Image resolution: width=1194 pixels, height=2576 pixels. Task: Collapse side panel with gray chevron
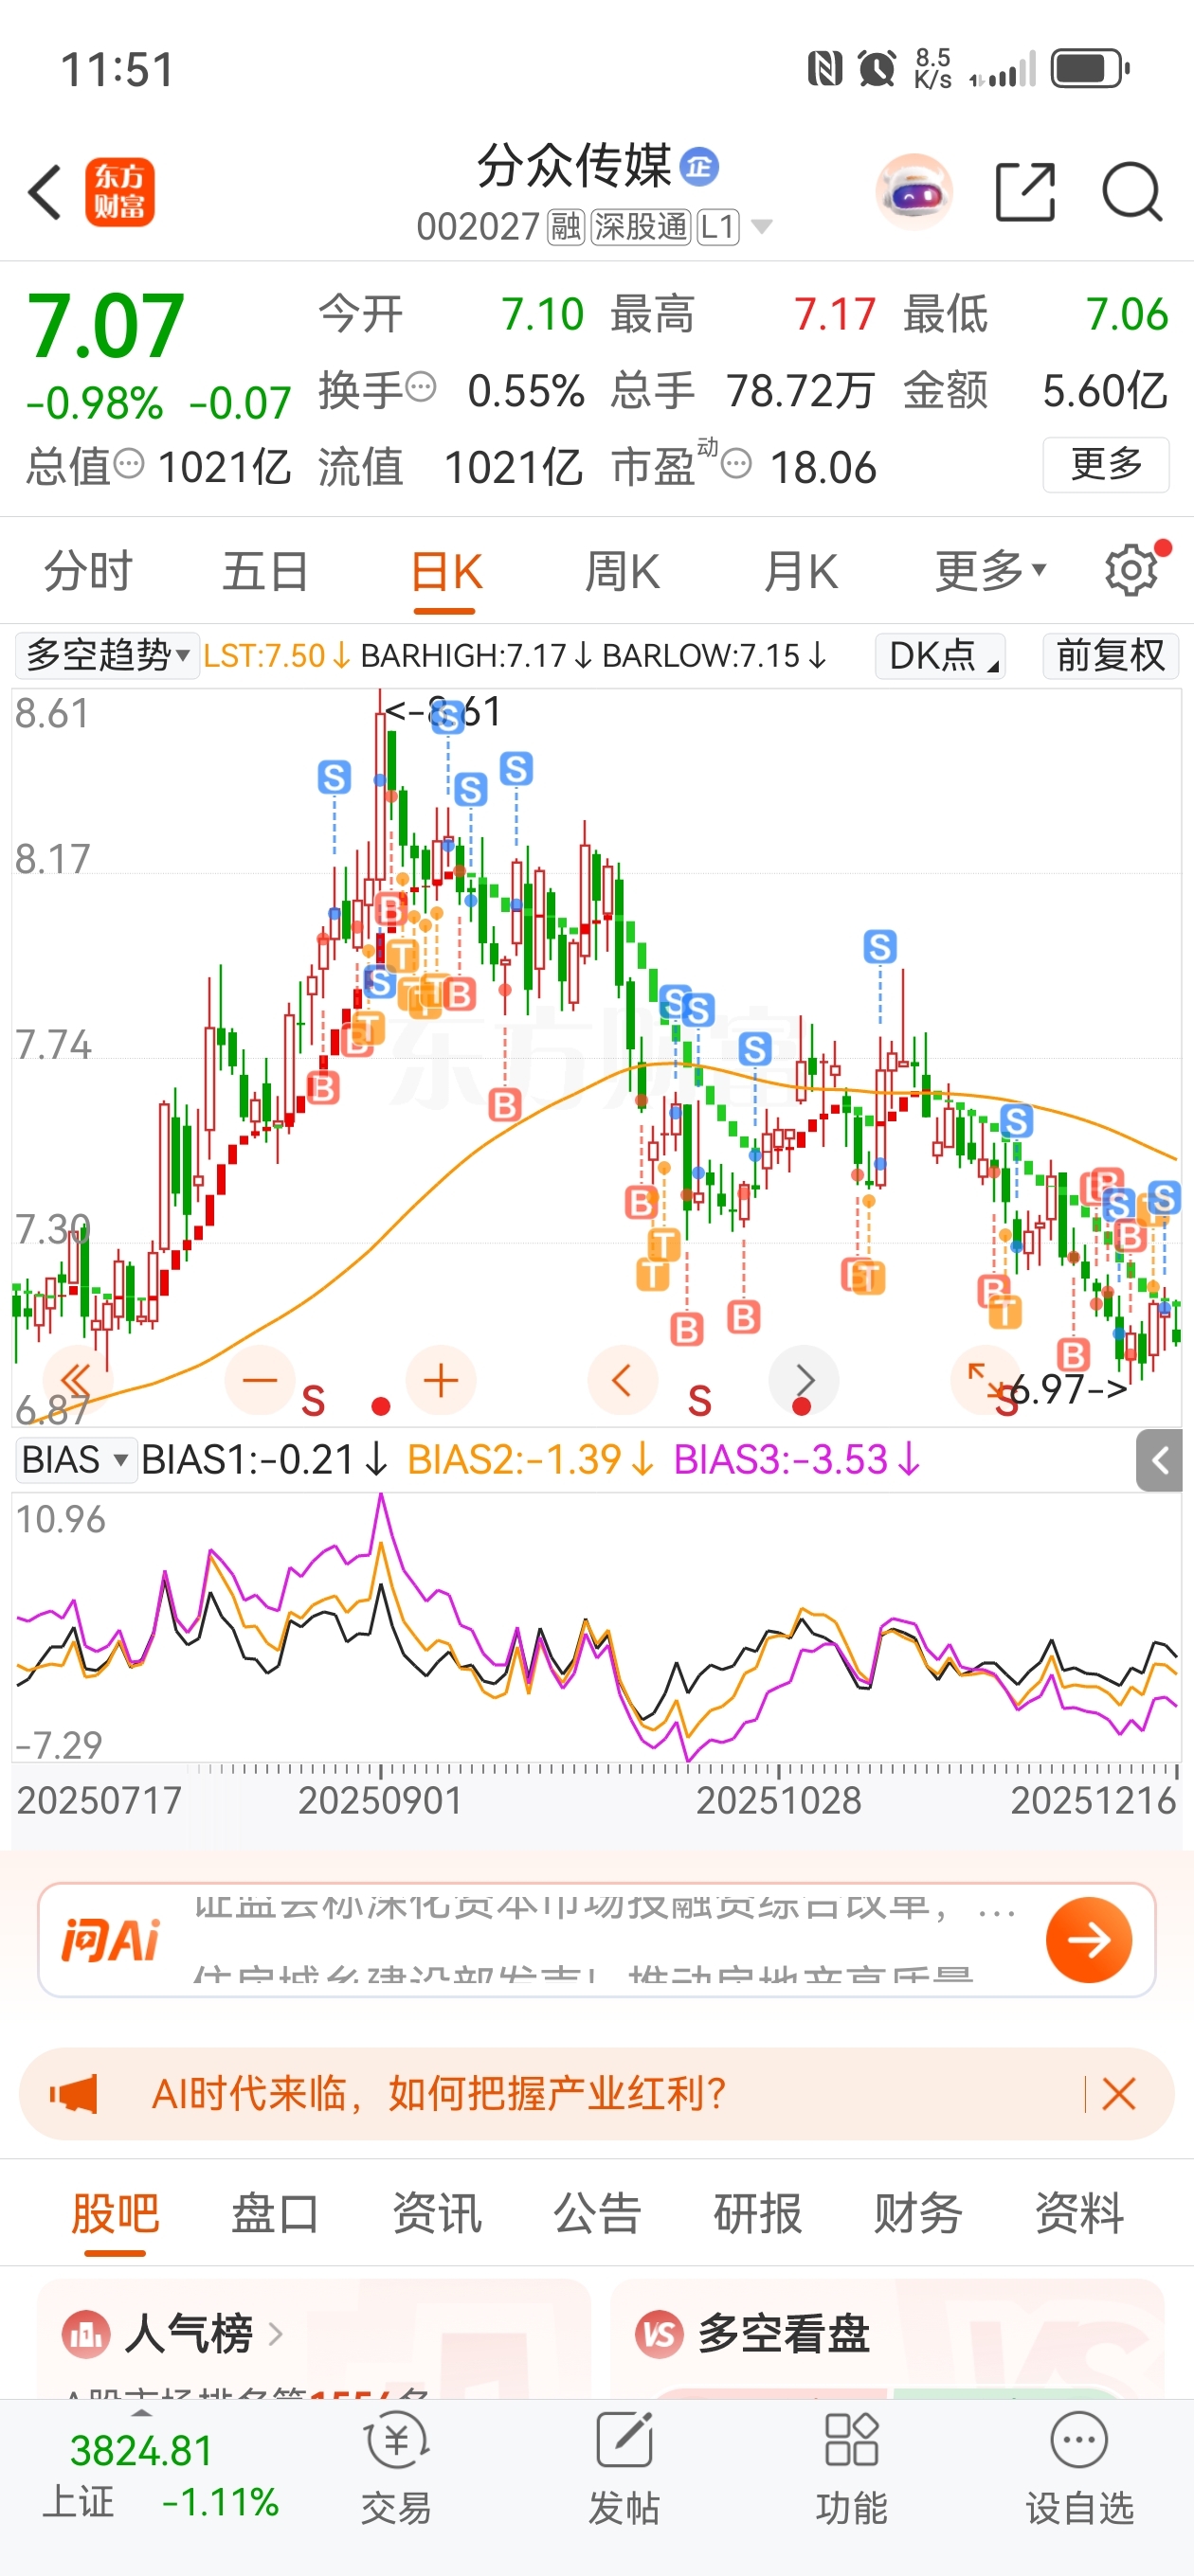1159,1461
